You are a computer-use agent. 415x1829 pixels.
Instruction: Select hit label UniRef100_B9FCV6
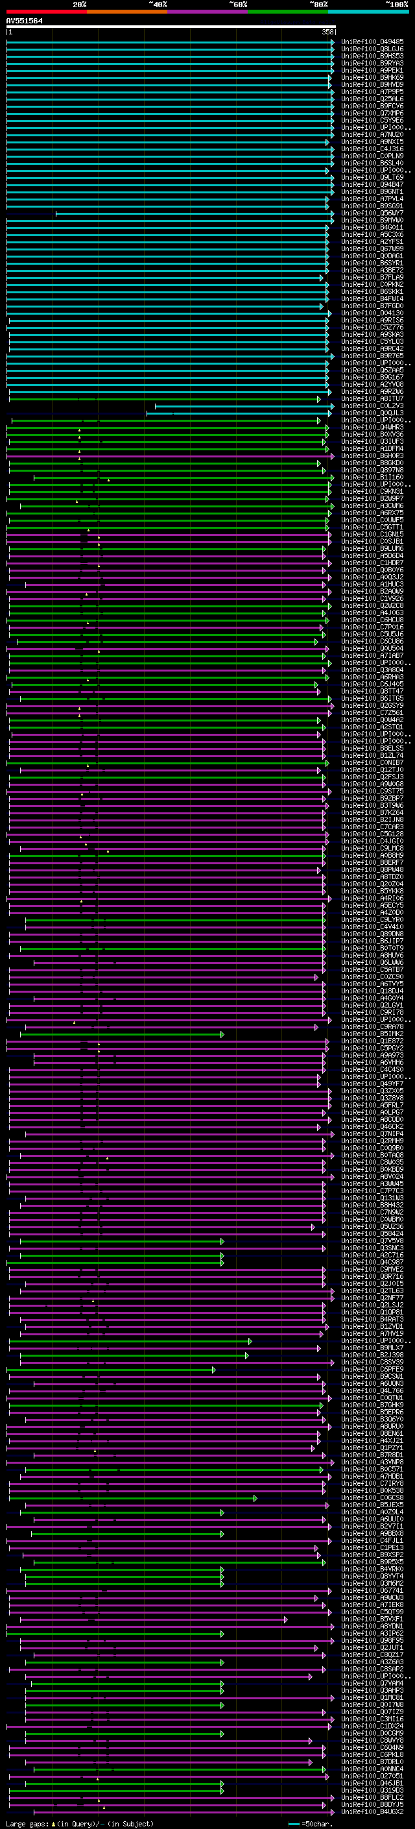point(372,106)
